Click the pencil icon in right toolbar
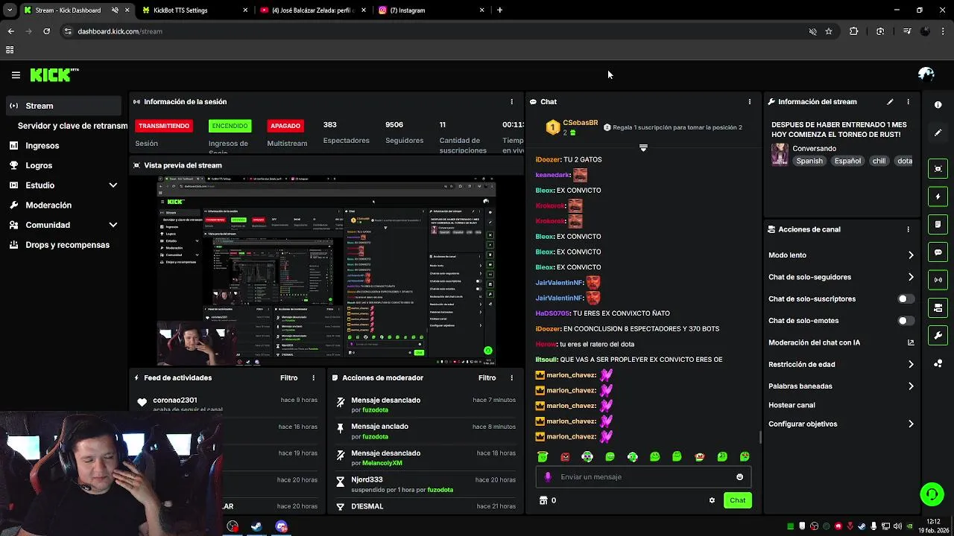This screenshot has height=536, width=954. click(938, 133)
